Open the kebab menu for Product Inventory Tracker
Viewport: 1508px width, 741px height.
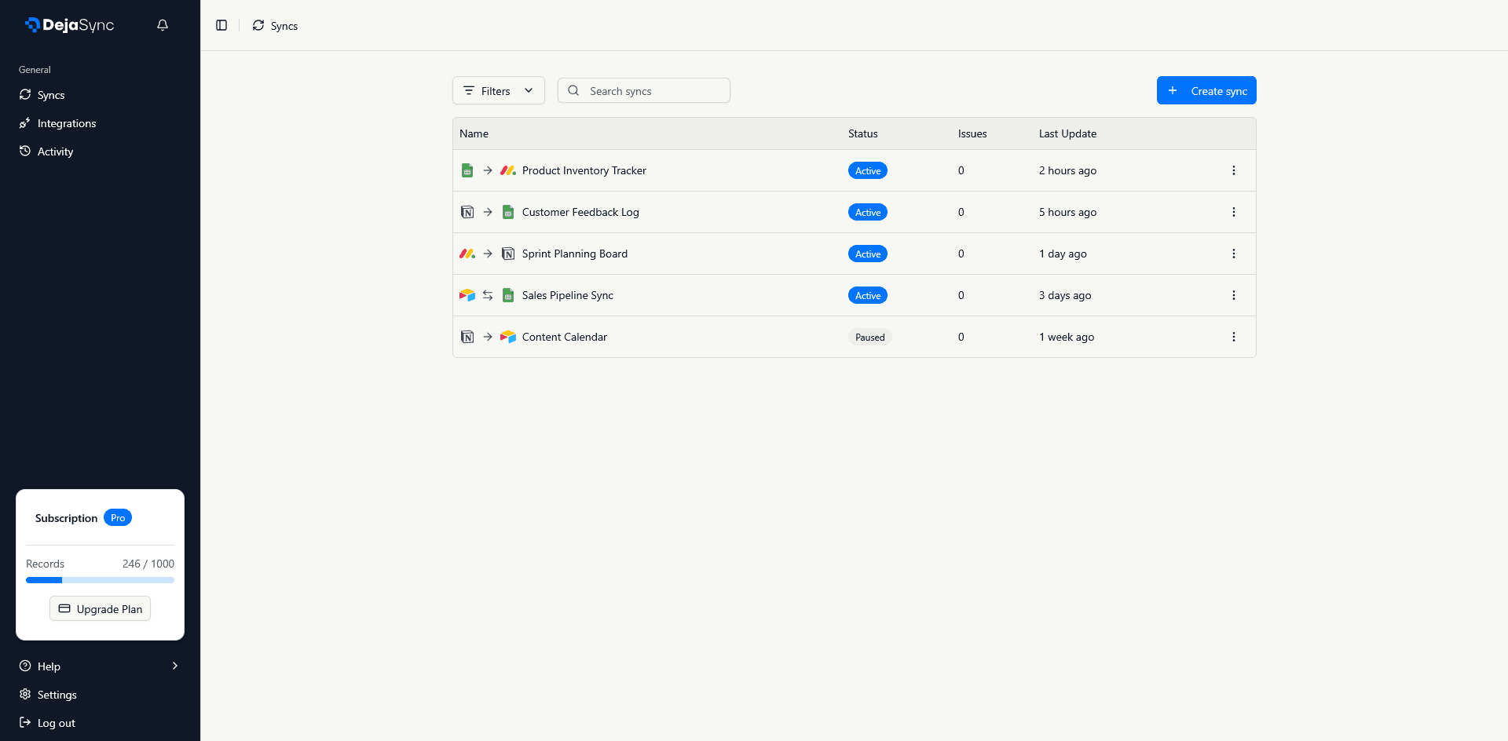(x=1234, y=170)
